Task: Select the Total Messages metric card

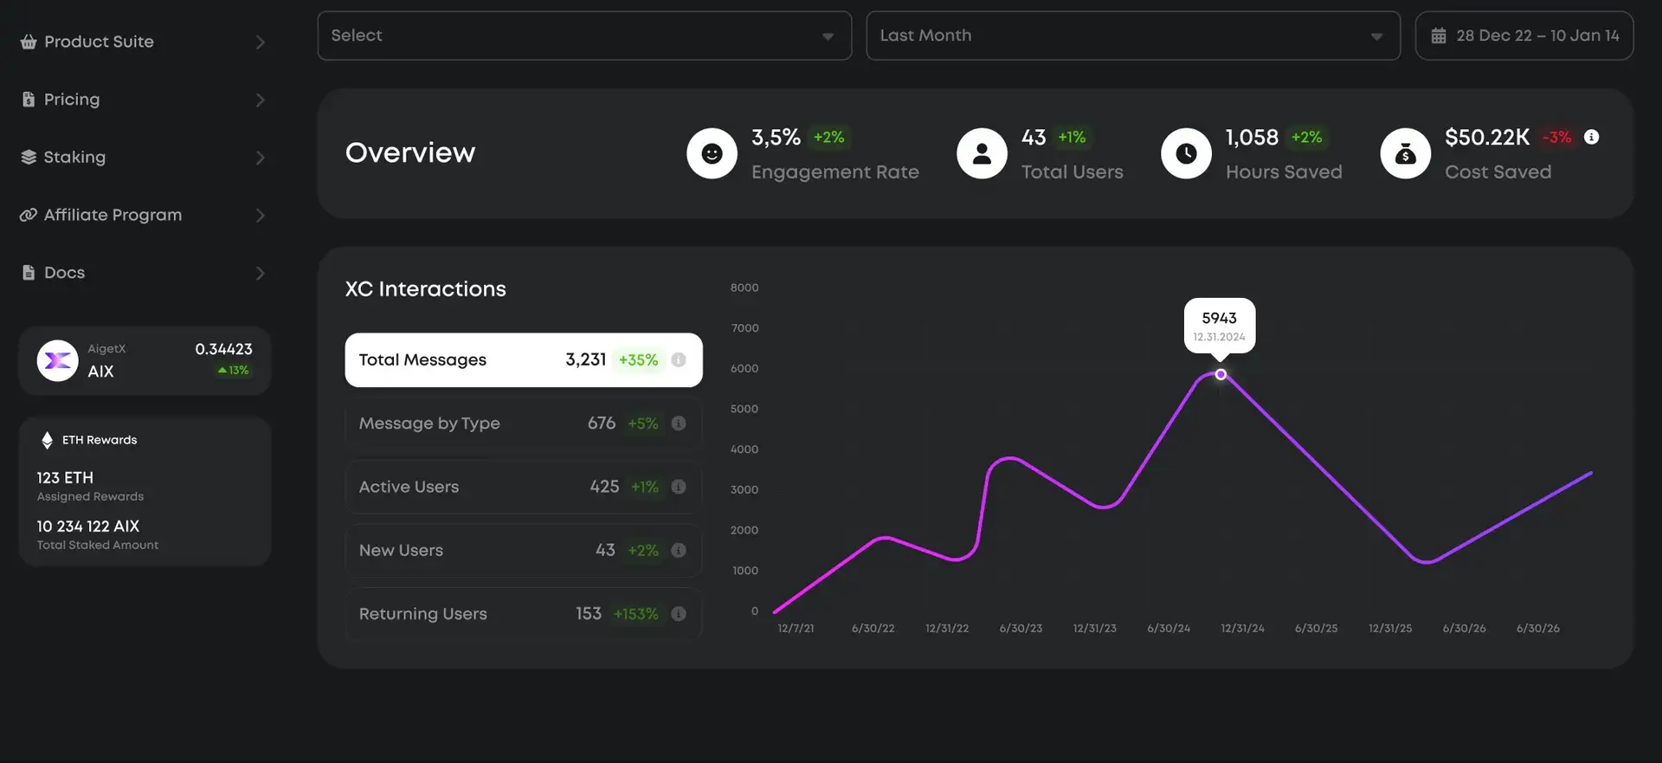Action: click(523, 359)
